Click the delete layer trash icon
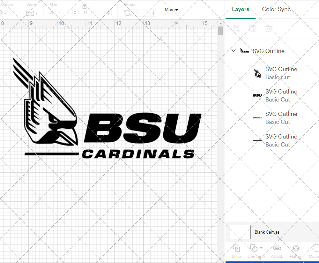 [269, 28]
